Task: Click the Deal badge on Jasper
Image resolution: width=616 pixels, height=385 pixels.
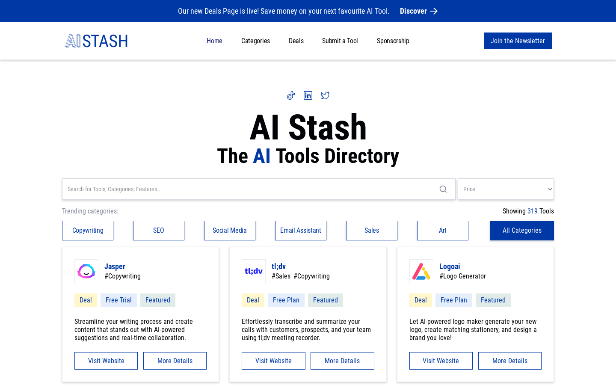Action: (x=86, y=300)
